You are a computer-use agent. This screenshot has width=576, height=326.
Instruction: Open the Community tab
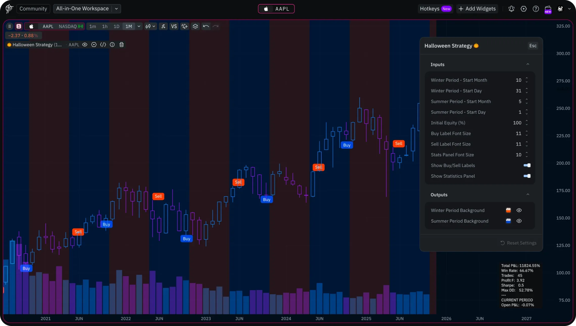click(x=33, y=9)
